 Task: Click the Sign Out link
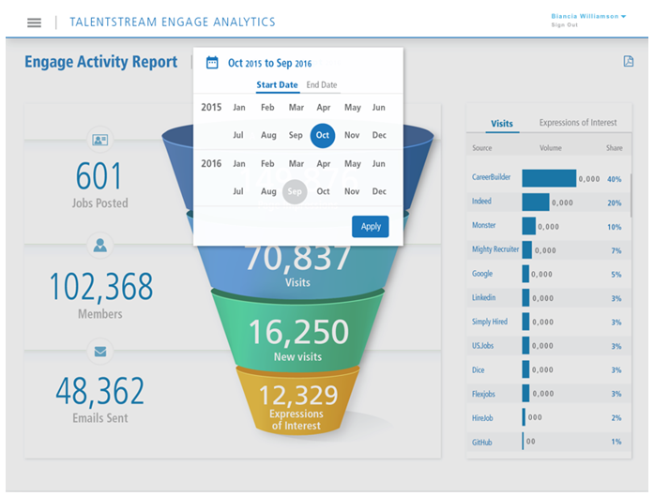pos(564,25)
